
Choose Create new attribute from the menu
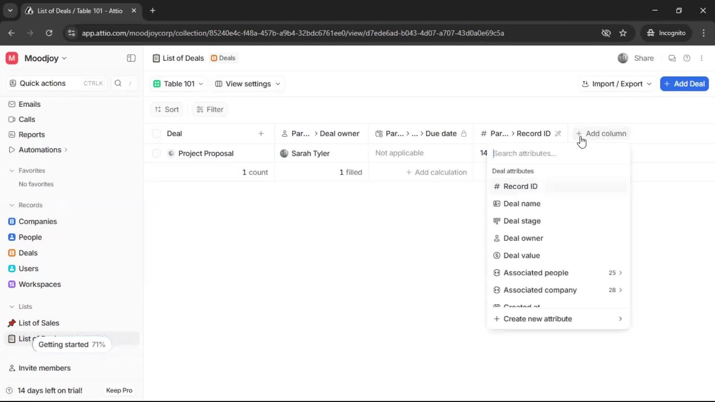coord(537,319)
